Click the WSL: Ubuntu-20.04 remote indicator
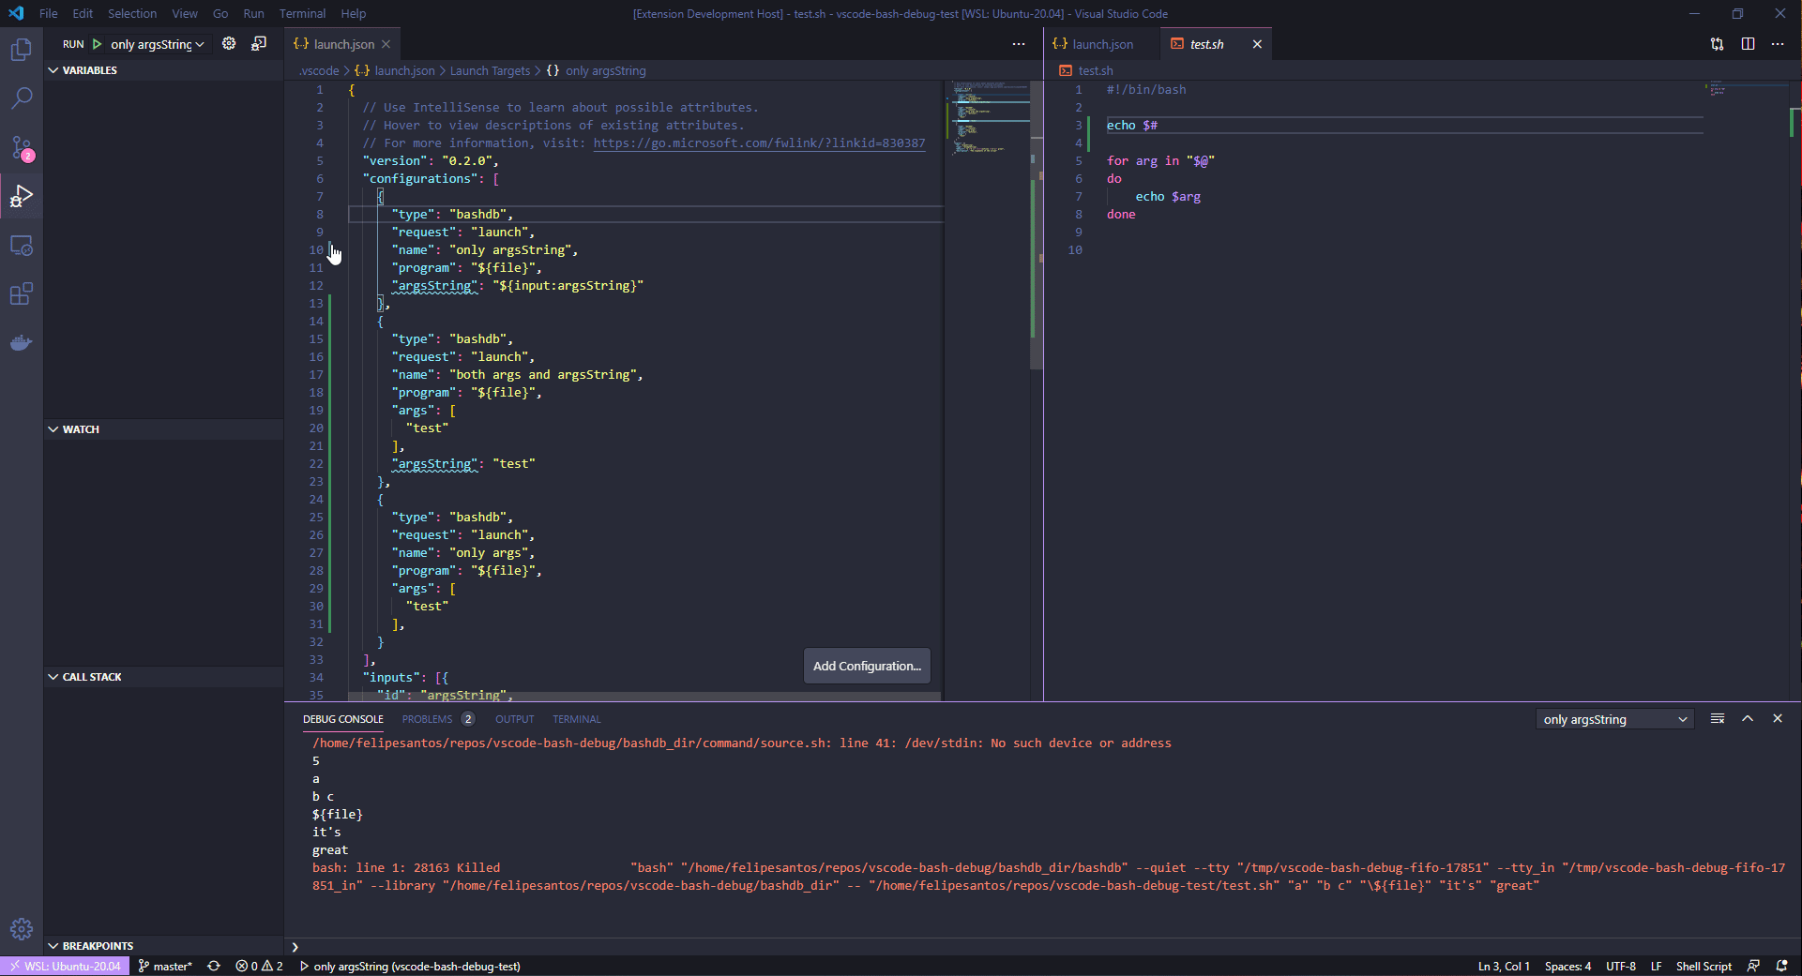Image resolution: width=1802 pixels, height=976 pixels. [x=64, y=966]
